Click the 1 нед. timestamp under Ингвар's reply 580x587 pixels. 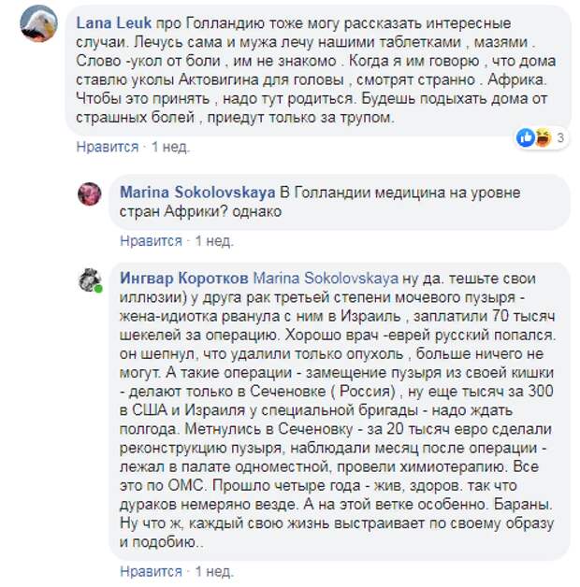(214, 571)
